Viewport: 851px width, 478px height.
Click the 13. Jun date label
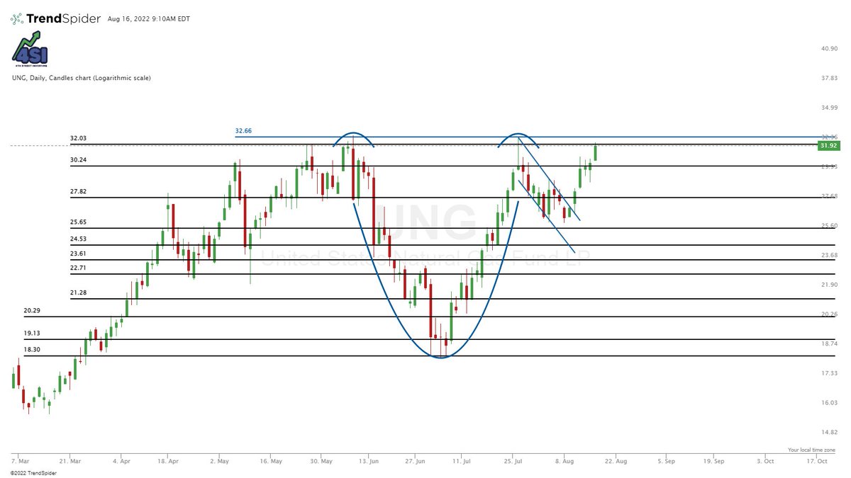point(369,461)
